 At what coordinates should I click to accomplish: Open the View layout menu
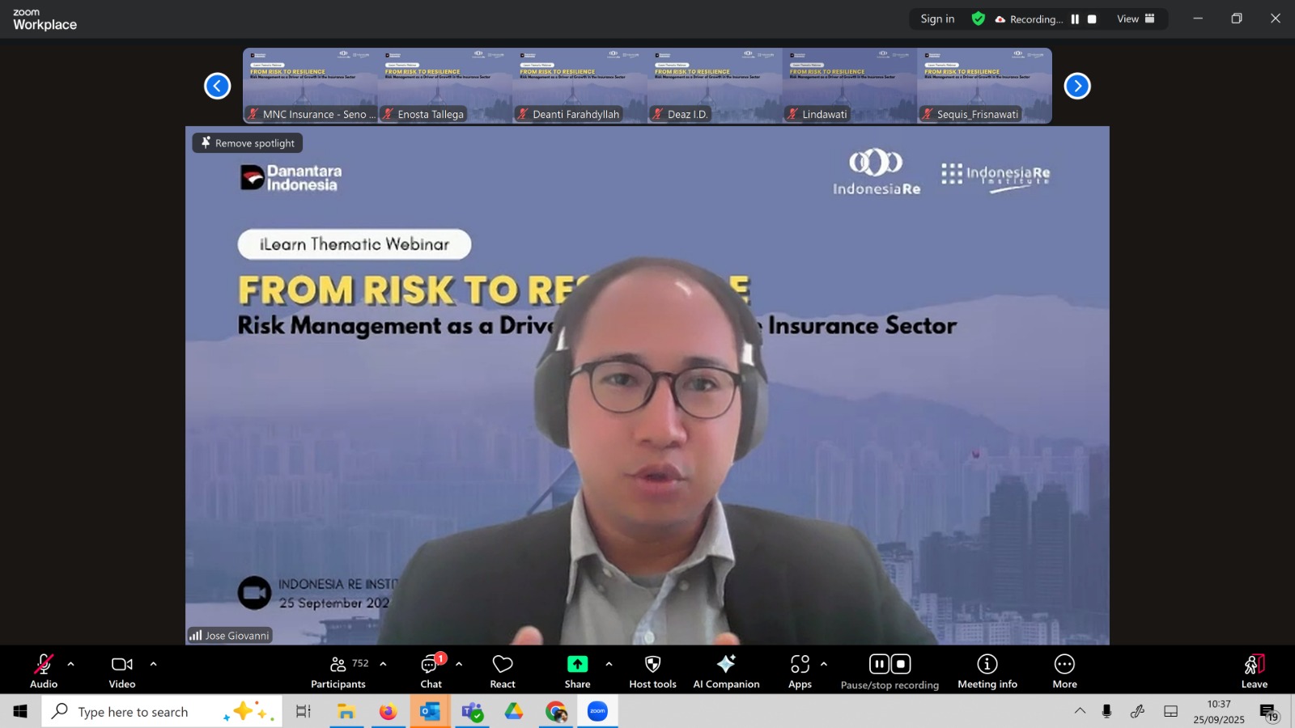[1136, 19]
